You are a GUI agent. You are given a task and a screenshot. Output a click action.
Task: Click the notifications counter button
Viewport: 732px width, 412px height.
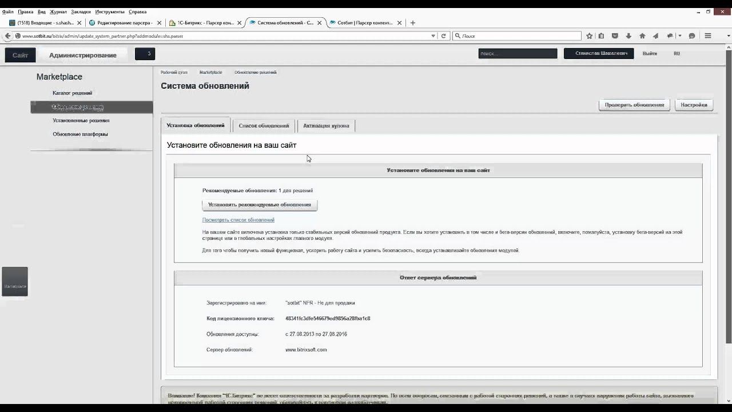click(x=145, y=54)
